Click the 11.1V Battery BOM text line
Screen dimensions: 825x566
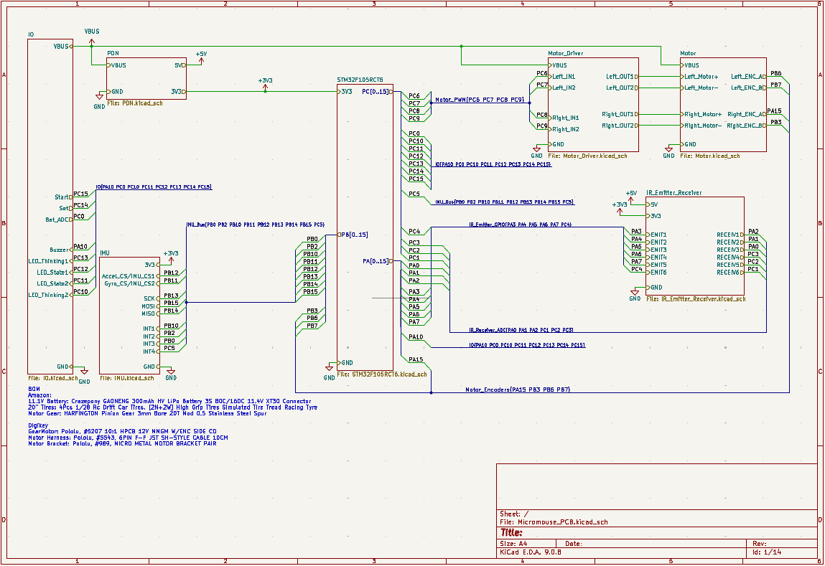(x=169, y=402)
